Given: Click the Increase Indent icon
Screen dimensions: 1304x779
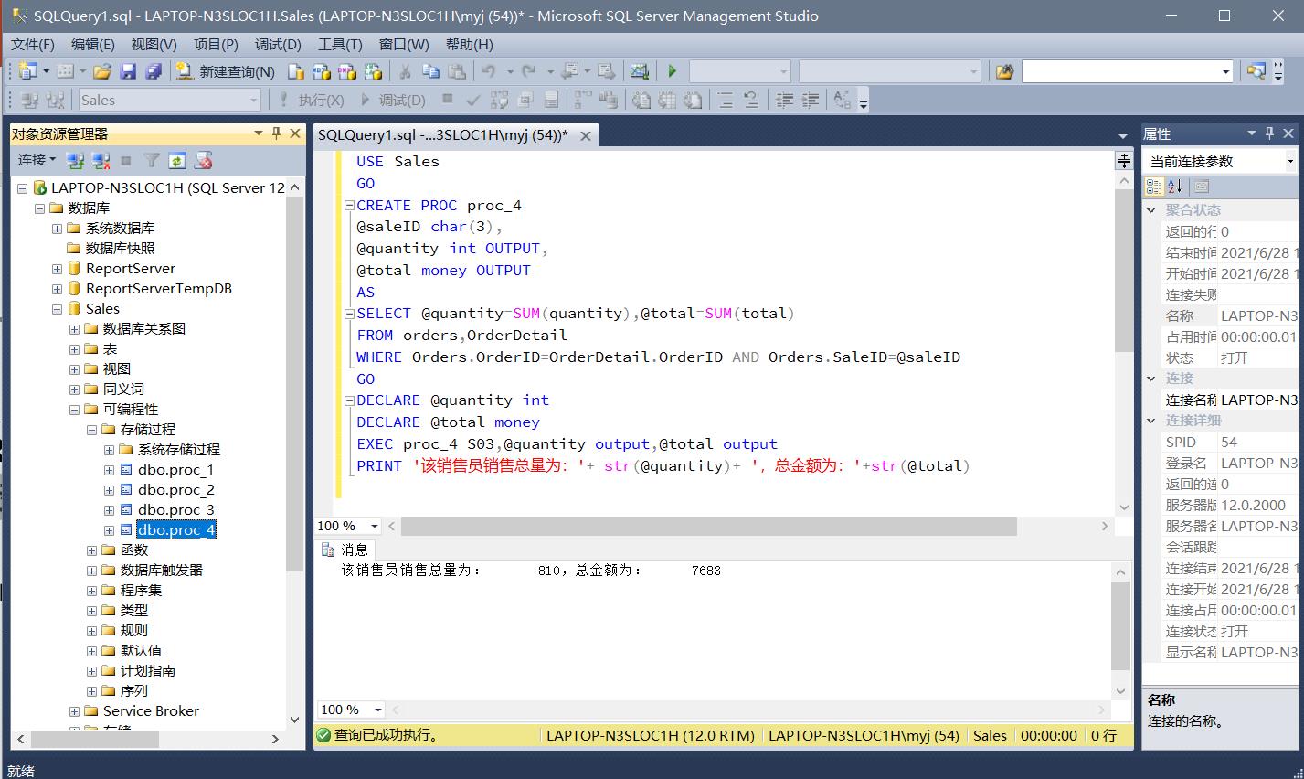Looking at the screenshot, I should tap(810, 100).
